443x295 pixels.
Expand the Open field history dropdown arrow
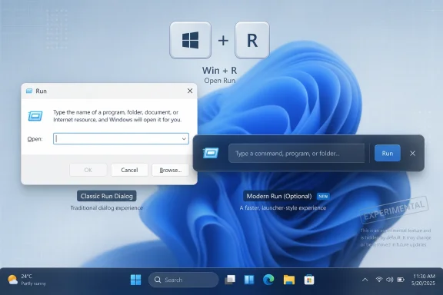point(184,138)
